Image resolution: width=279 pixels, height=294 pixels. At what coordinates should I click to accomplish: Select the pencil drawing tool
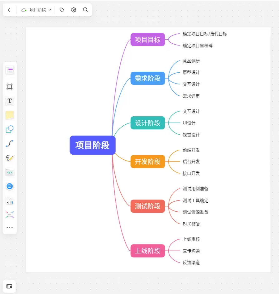coord(10,158)
